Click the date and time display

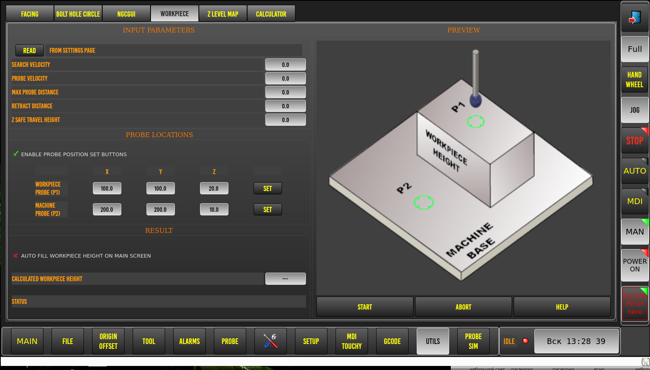tap(576, 341)
